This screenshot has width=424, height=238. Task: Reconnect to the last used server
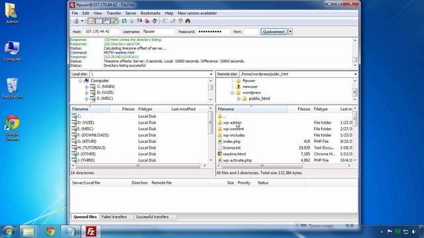click(x=154, y=21)
